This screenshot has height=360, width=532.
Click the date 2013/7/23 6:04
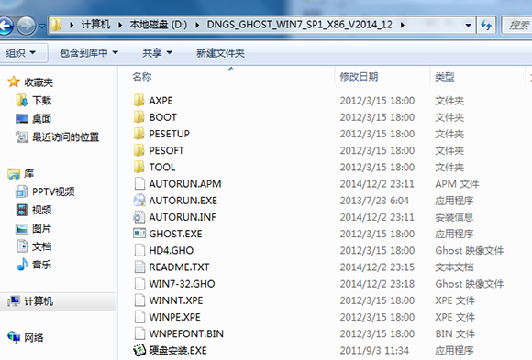point(374,201)
